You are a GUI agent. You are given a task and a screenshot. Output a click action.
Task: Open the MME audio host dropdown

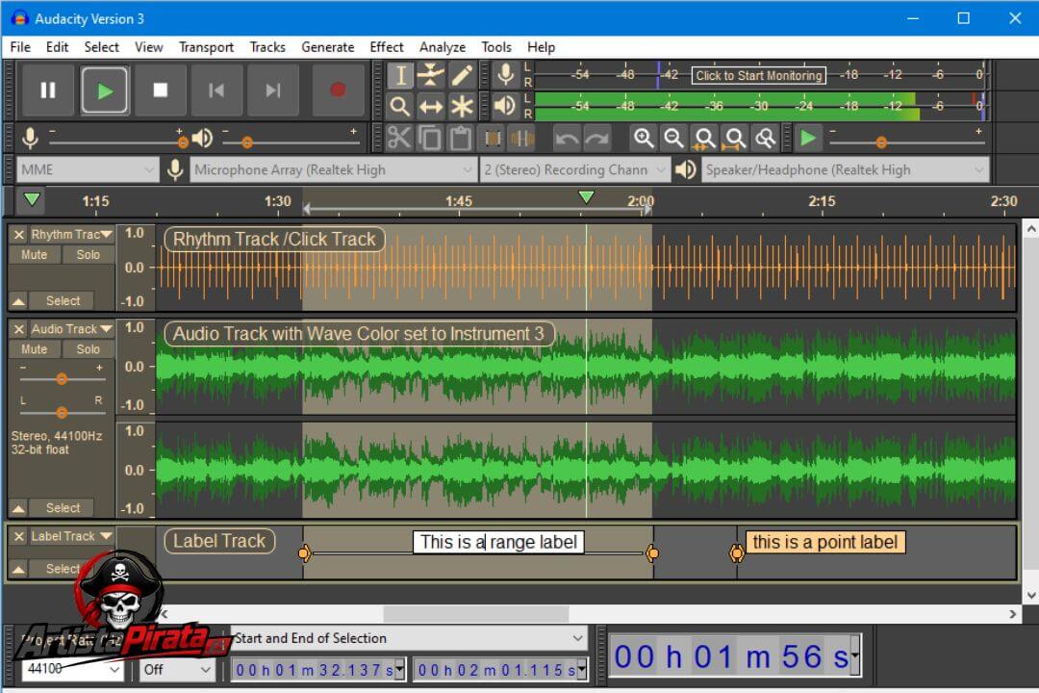click(88, 169)
